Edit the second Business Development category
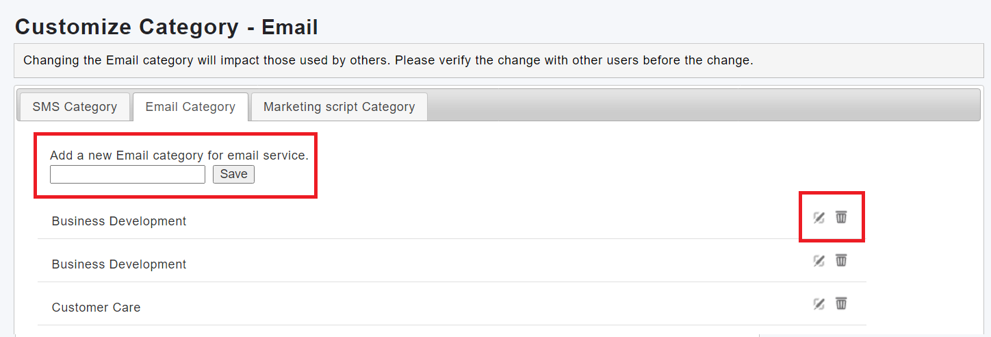The image size is (991, 337). point(819,261)
